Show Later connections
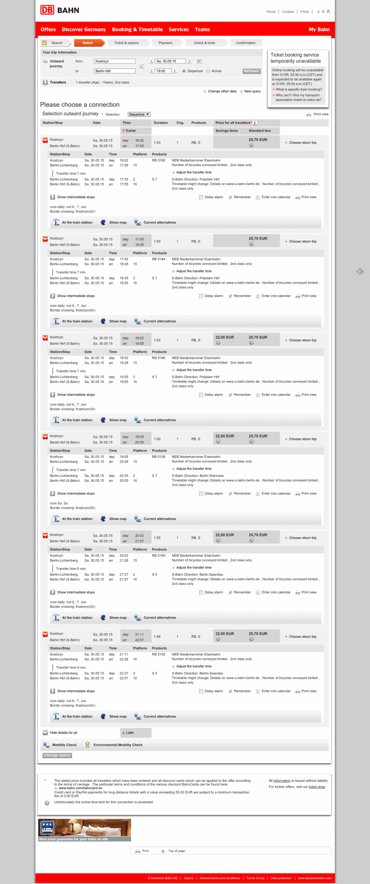 [x=136, y=732]
